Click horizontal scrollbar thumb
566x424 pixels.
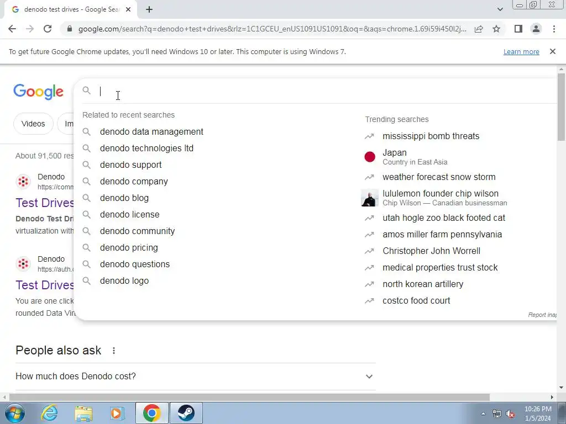tap(249, 397)
